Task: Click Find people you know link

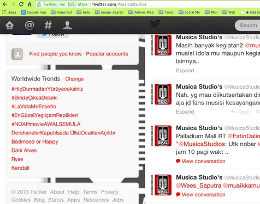Action: coord(55,54)
